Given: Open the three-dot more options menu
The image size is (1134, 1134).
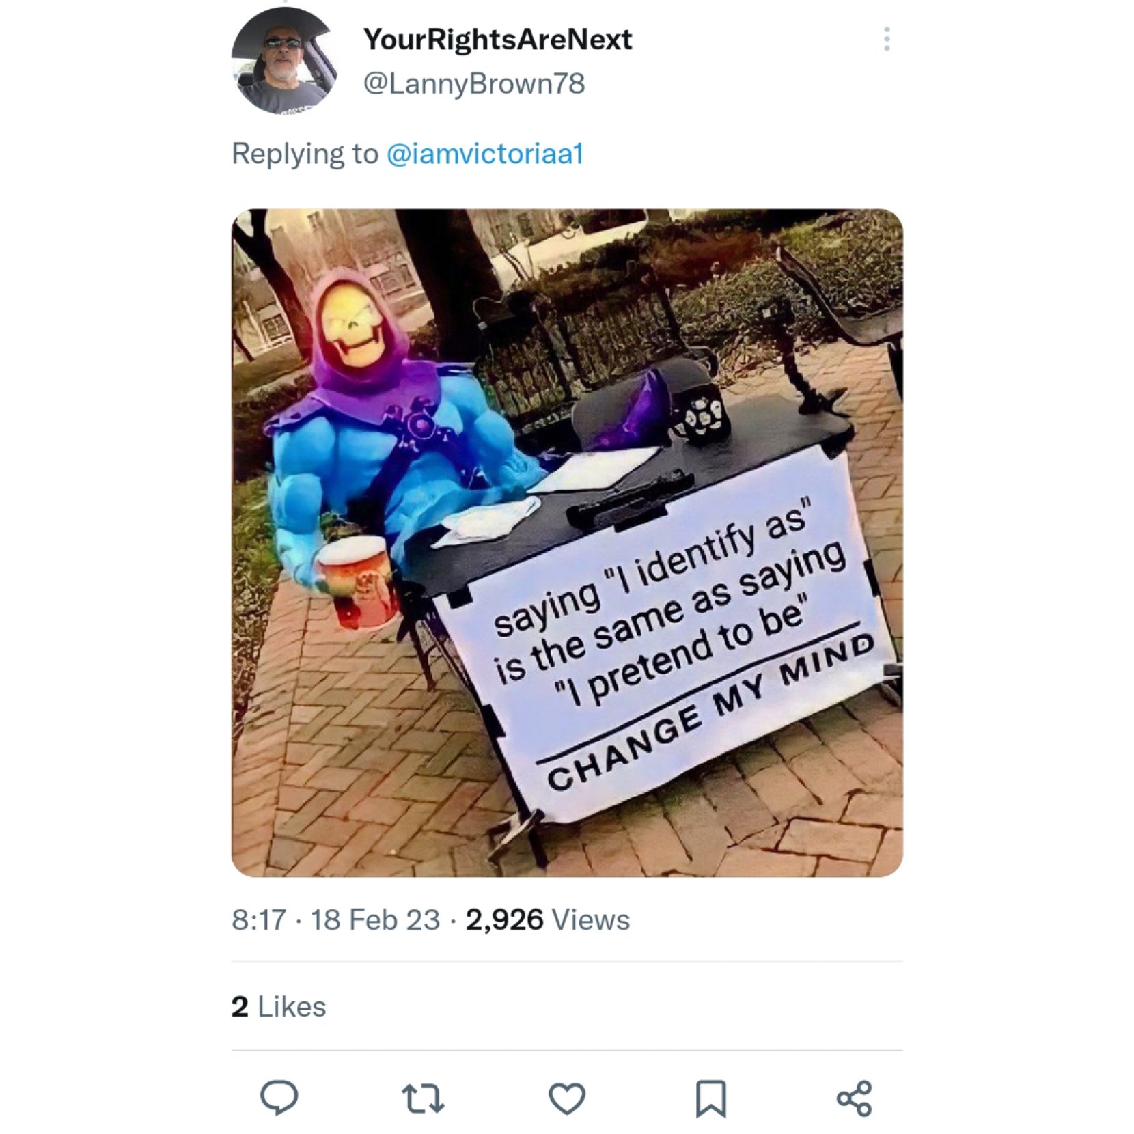Looking at the screenshot, I should (887, 40).
